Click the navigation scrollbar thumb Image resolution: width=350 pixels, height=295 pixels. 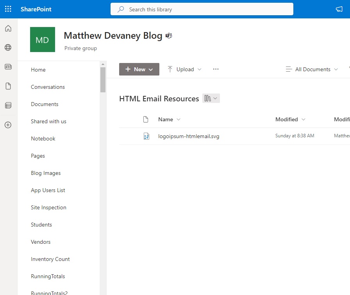click(103, 80)
